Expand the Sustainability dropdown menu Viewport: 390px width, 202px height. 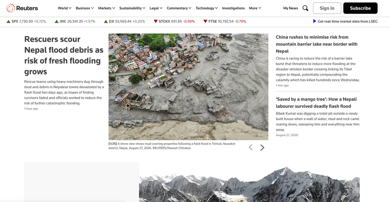point(132,8)
